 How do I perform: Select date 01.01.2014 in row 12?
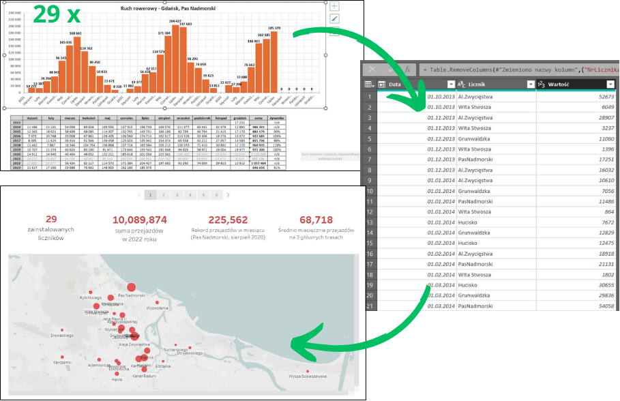[416, 212]
